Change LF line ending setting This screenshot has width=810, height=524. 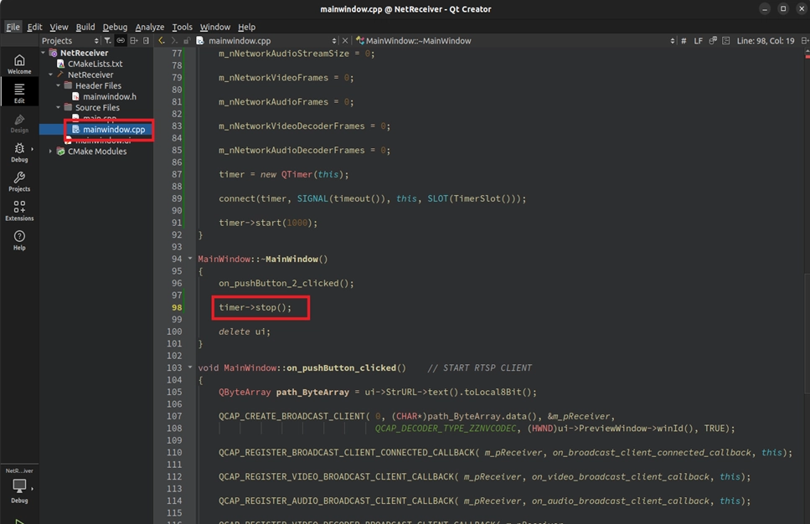[x=698, y=40]
